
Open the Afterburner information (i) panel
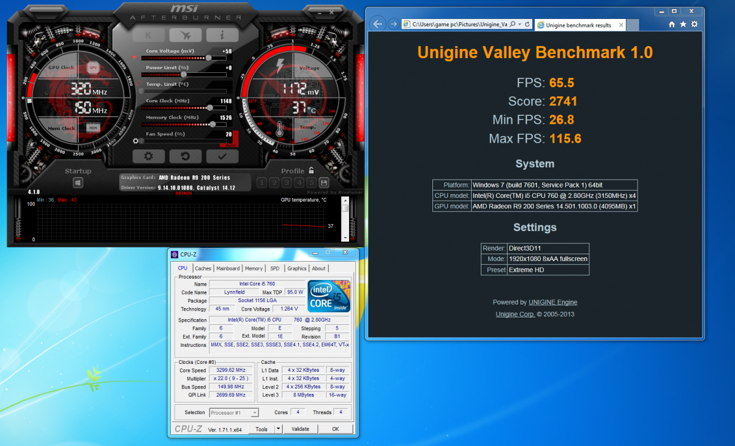(221, 36)
